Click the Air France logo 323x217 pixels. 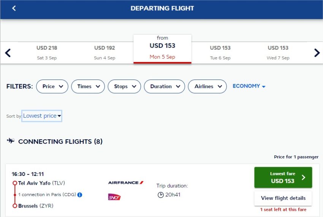point(126,182)
